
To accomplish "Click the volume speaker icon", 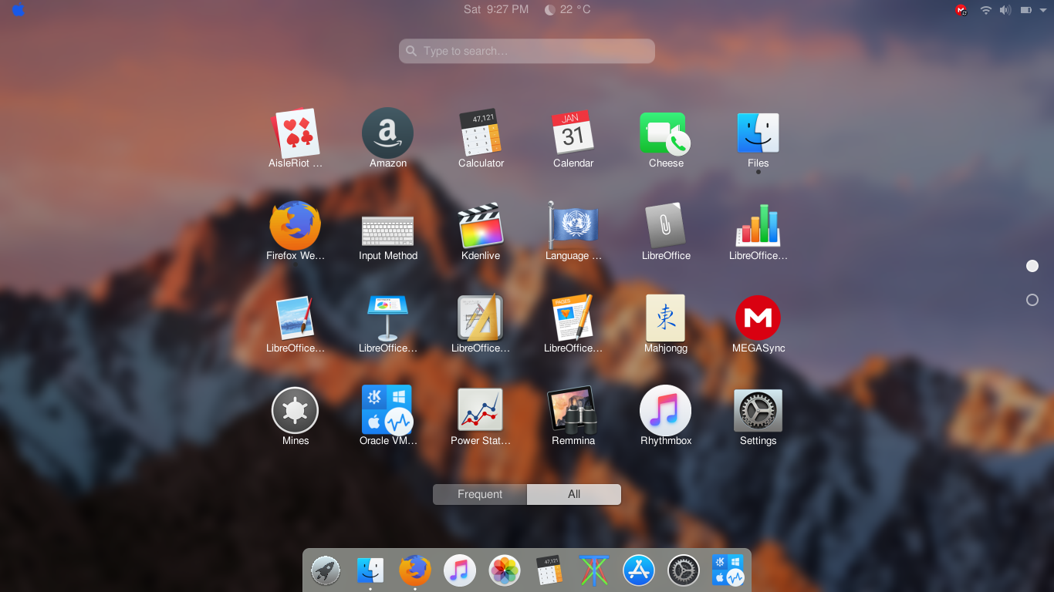I will tap(1005, 10).
